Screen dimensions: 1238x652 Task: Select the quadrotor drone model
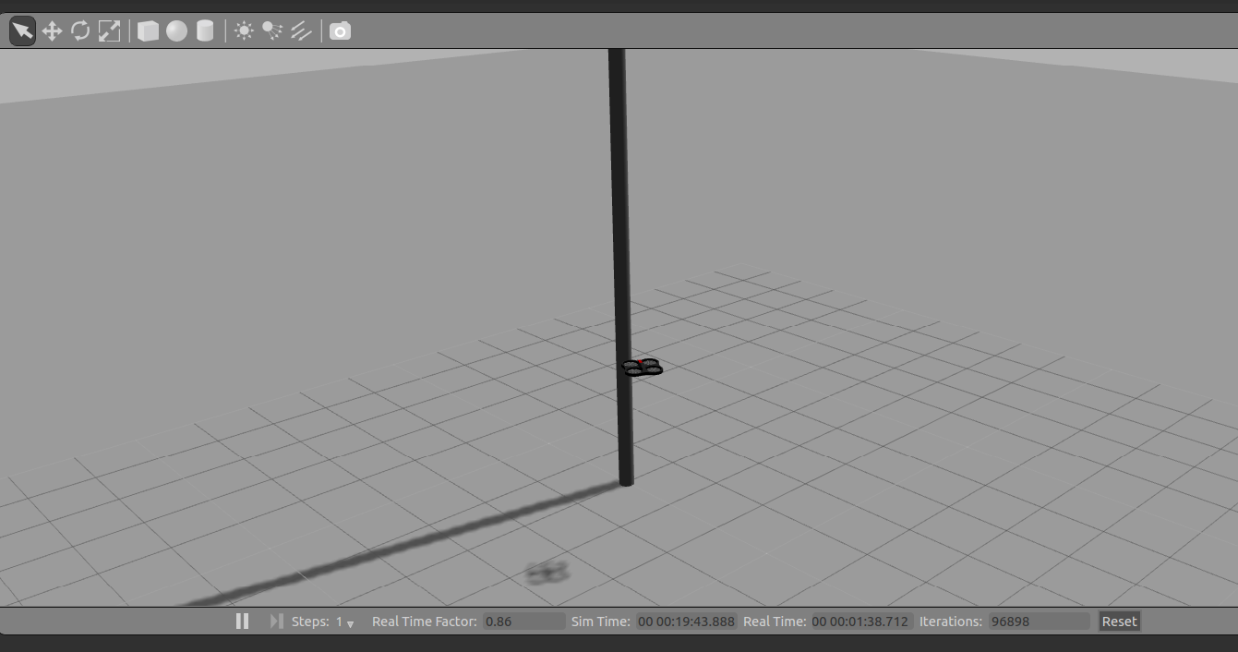[x=643, y=368]
